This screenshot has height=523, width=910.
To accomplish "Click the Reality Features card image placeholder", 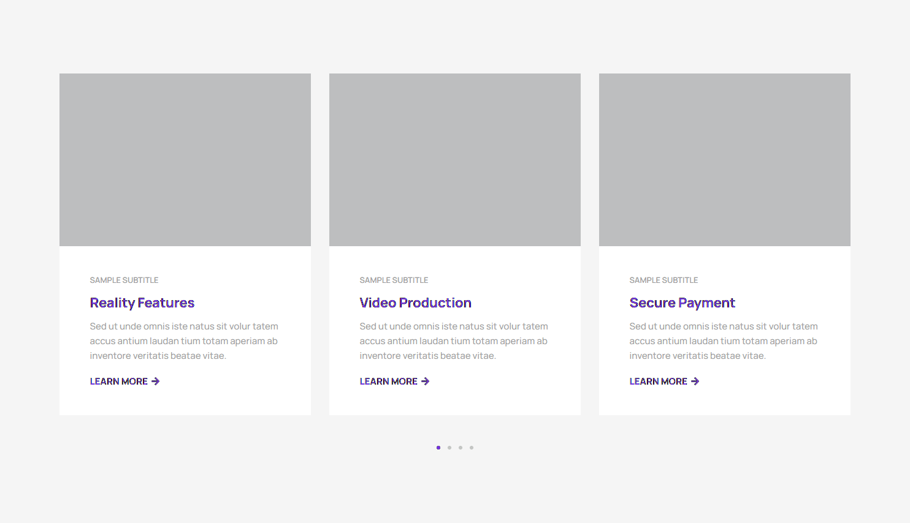I will coord(185,160).
